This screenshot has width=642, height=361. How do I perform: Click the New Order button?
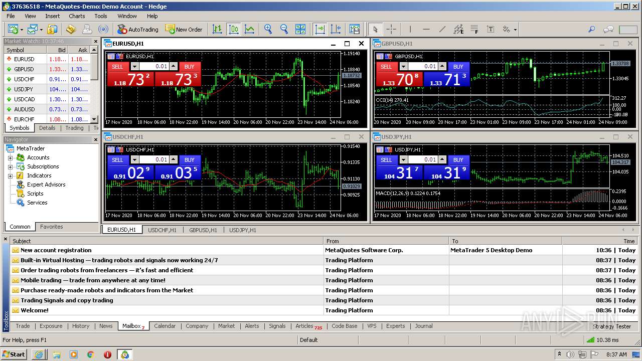point(184,30)
